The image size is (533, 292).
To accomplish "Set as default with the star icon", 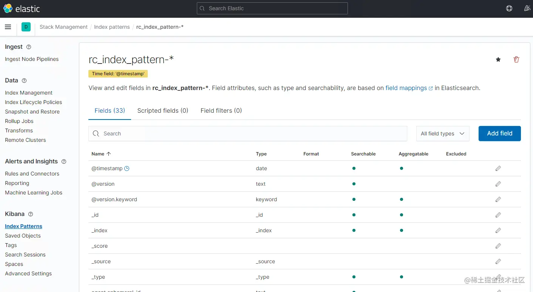I will (x=498, y=59).
